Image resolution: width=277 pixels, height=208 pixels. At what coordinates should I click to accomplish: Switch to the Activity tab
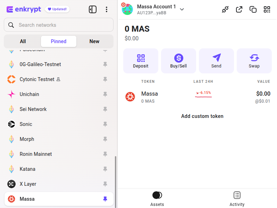pos(237,199)
